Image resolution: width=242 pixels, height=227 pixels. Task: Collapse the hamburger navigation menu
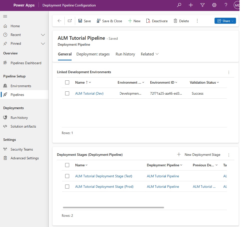5,16
